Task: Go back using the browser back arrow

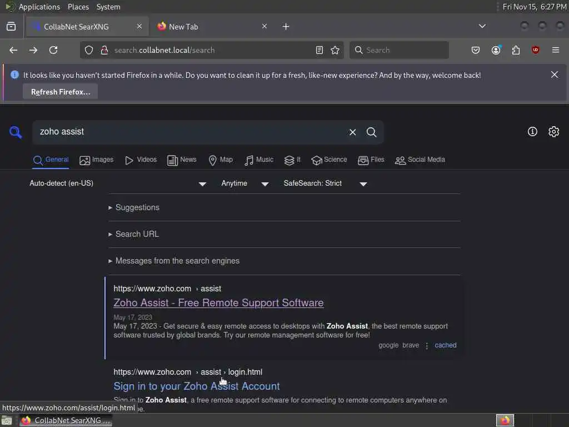Action: (13, 50)
